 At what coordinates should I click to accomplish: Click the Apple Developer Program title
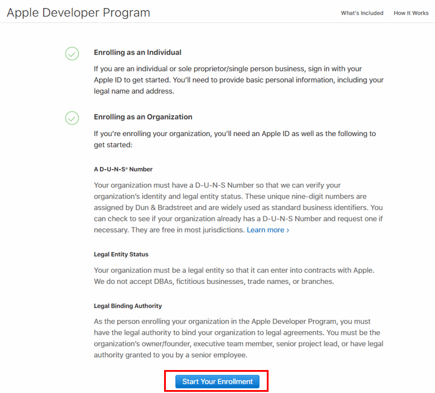click(79, 12)
